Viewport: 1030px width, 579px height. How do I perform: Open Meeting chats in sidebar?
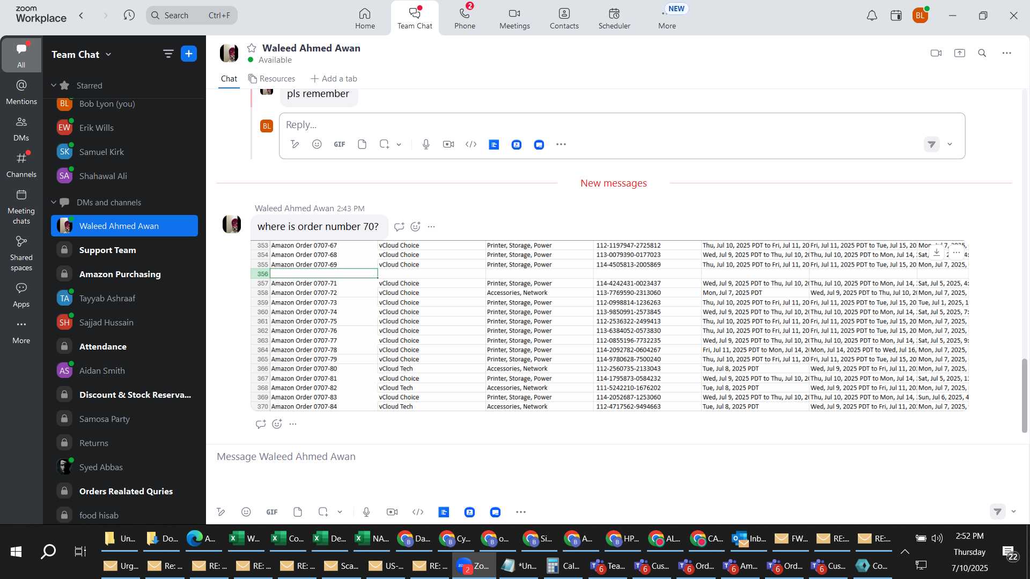[21, 206]
